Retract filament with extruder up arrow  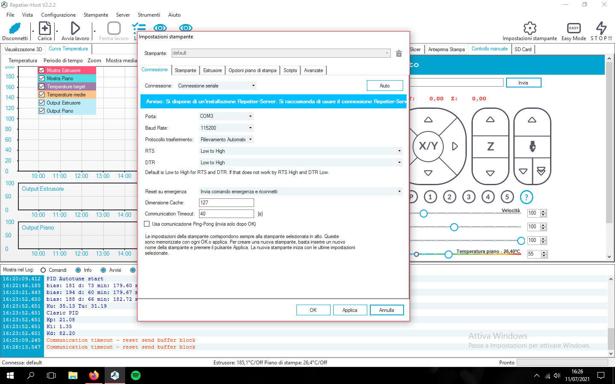[532, 120]
